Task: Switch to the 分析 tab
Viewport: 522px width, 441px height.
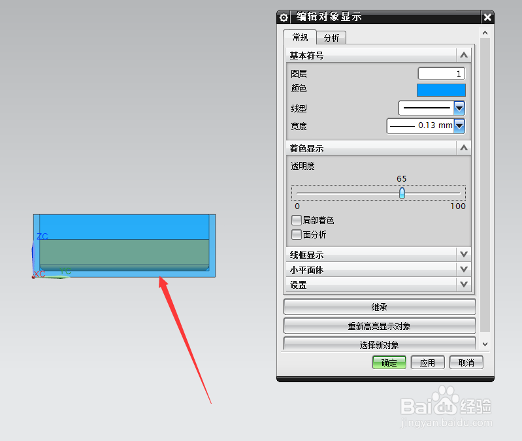Action: point(331,38)
